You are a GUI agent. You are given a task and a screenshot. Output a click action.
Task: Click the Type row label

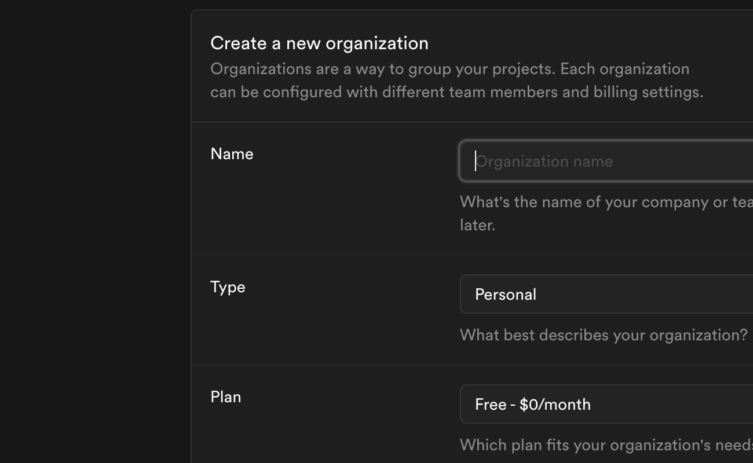[227, 287]
